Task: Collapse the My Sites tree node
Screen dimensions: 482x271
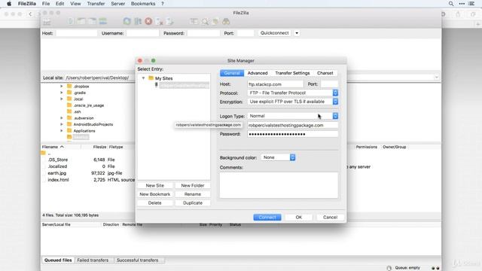Action: pyautogui.click(x=143, y=78)
